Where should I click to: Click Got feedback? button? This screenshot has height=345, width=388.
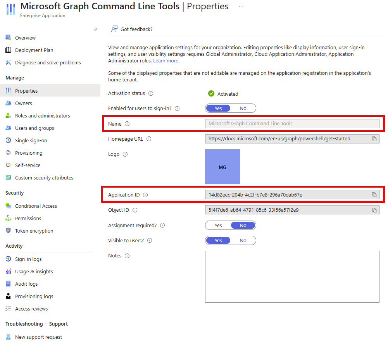coord(132,29)
